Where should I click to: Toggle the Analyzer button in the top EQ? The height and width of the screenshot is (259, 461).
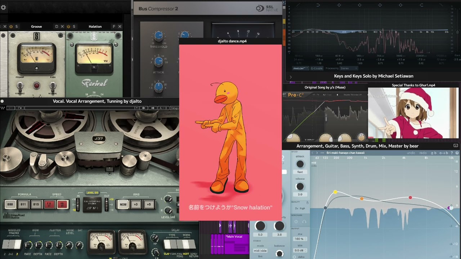point(301,68)
